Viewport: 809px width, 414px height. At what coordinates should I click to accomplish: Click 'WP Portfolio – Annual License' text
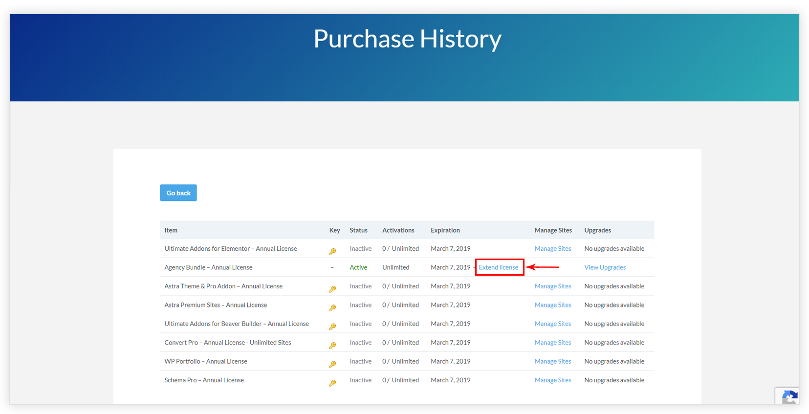206,362
